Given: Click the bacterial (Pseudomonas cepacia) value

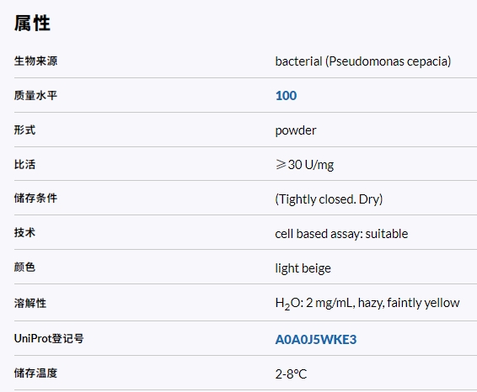Looking at the screenshot, I should coord(363,61).
